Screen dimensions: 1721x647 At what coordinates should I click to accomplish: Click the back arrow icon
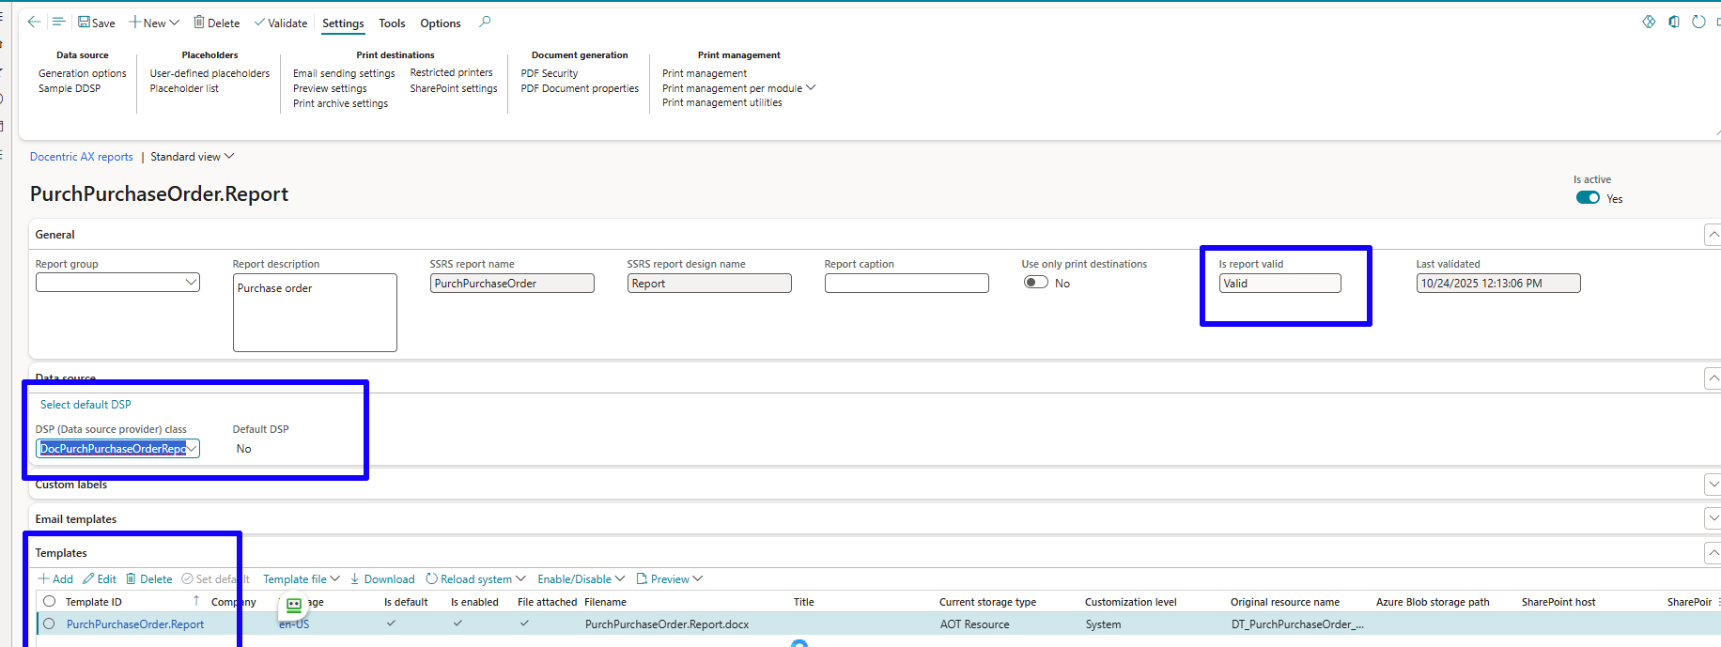(34, 22)
